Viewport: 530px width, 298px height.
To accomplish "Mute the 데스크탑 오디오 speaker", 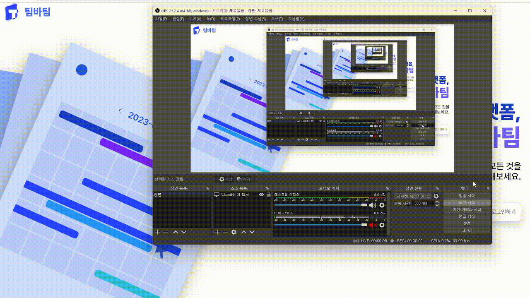I will [x=373, y=205].
